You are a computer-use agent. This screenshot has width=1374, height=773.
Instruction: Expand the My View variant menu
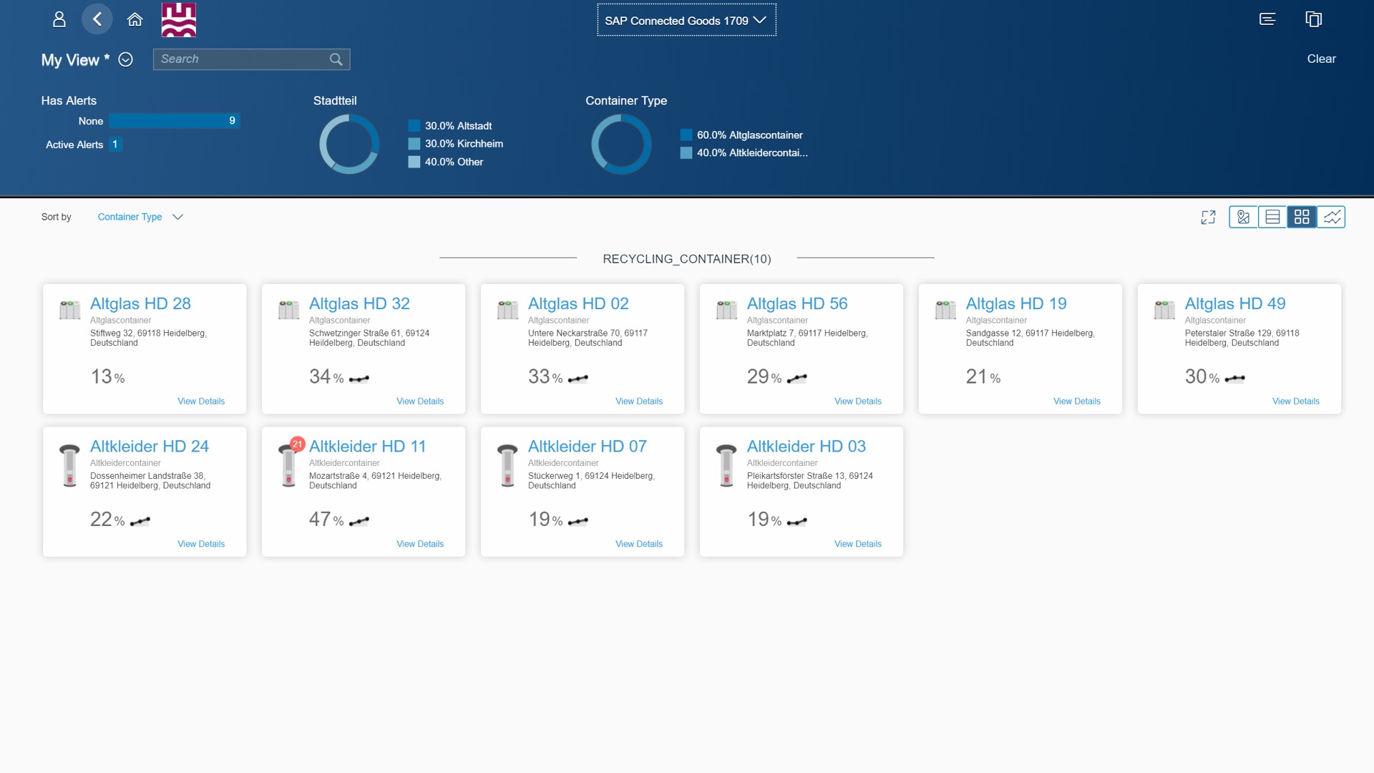point(126,60)
